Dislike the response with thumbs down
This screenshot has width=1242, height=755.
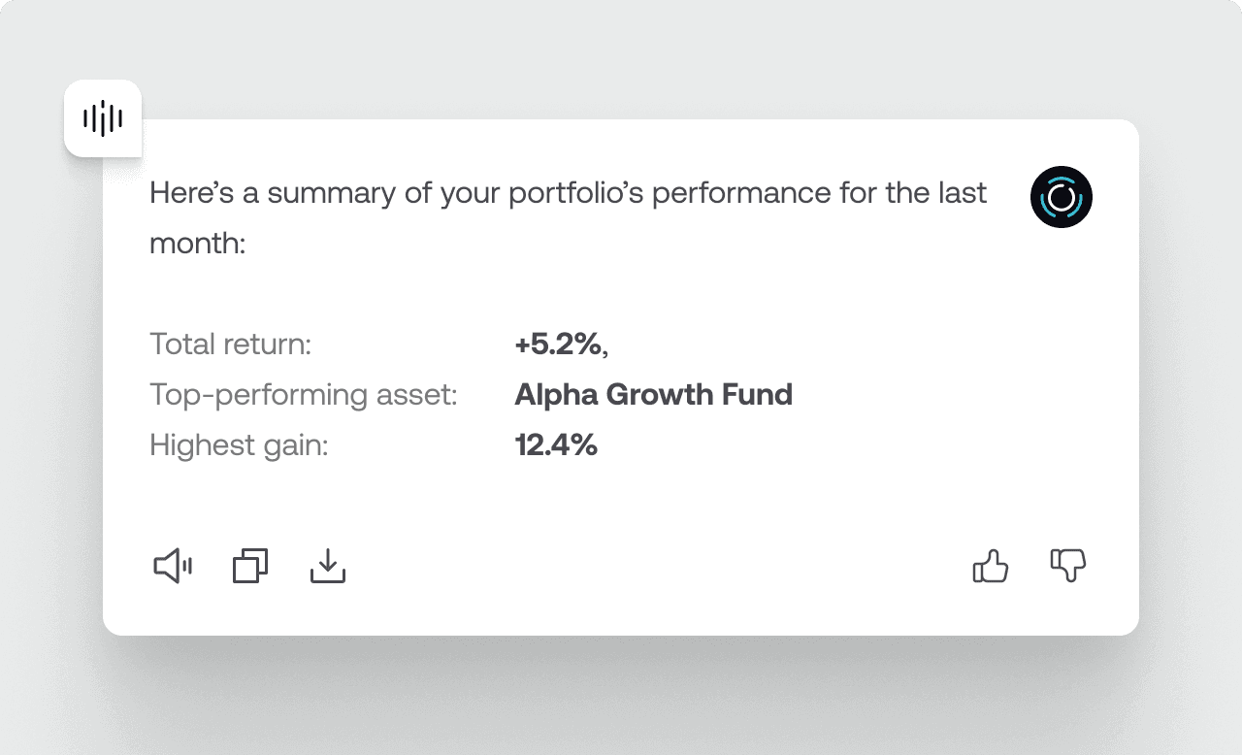click(x=1068, y=566)
